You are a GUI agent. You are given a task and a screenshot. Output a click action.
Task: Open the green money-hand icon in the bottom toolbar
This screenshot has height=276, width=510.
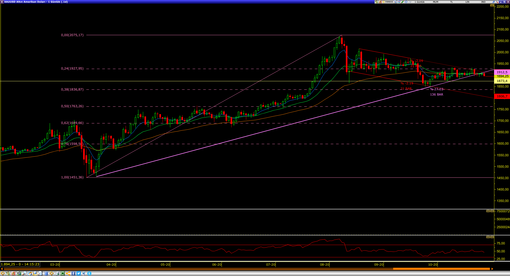(8, 273)
